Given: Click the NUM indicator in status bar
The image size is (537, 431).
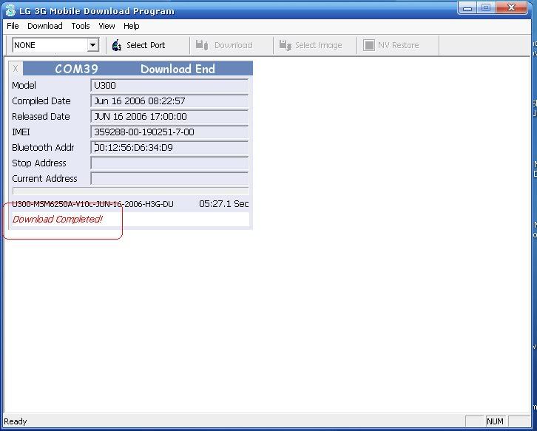Looking at the screenshot, I should point(495,421).
